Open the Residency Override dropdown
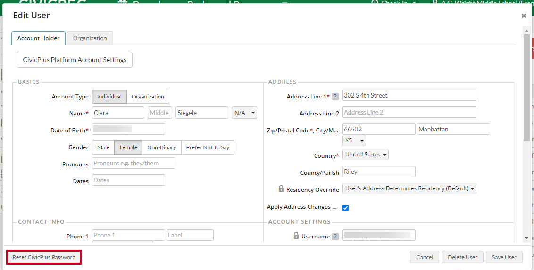534x270 pixels. [x=409, y=188]
